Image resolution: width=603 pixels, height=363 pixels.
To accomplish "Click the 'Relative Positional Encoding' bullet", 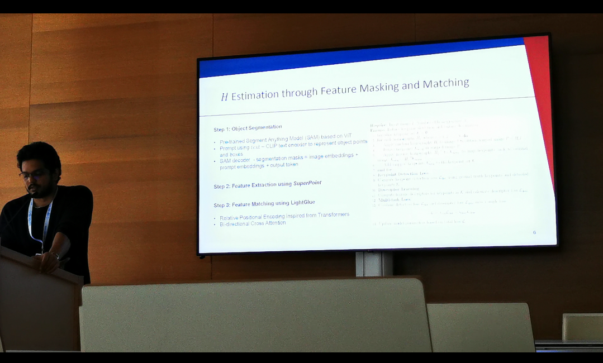I will point(284,216).
